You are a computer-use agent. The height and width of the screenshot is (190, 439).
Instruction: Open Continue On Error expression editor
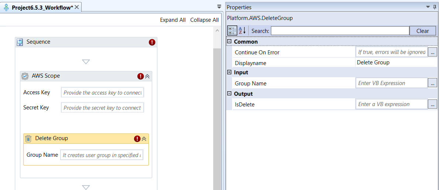[x=433, y=52]
